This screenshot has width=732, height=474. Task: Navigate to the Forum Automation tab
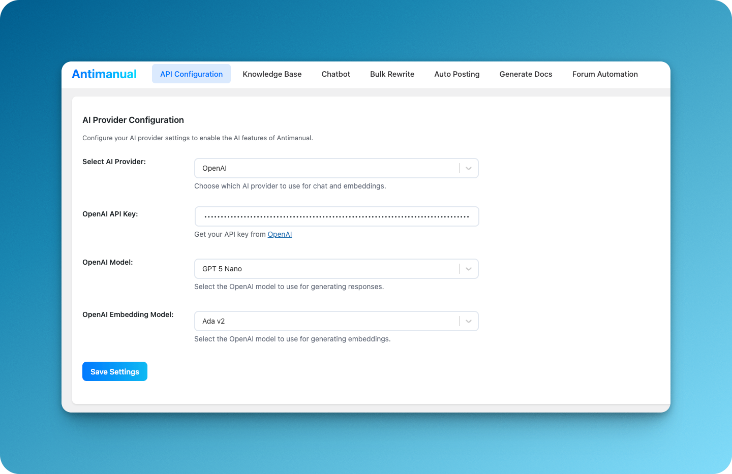(604, 74)
